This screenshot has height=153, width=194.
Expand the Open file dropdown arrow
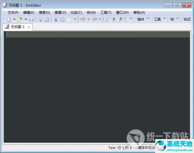(x=26, y=19)
